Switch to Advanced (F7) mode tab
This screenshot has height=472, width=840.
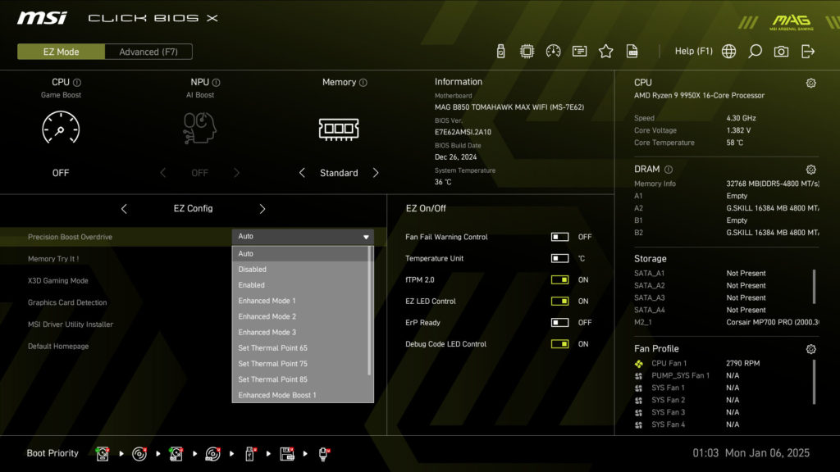[x=148, y=52]
